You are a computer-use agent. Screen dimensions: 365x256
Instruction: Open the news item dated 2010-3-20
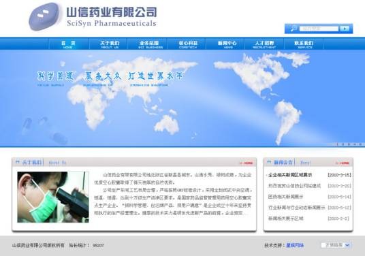click(294, 186)
